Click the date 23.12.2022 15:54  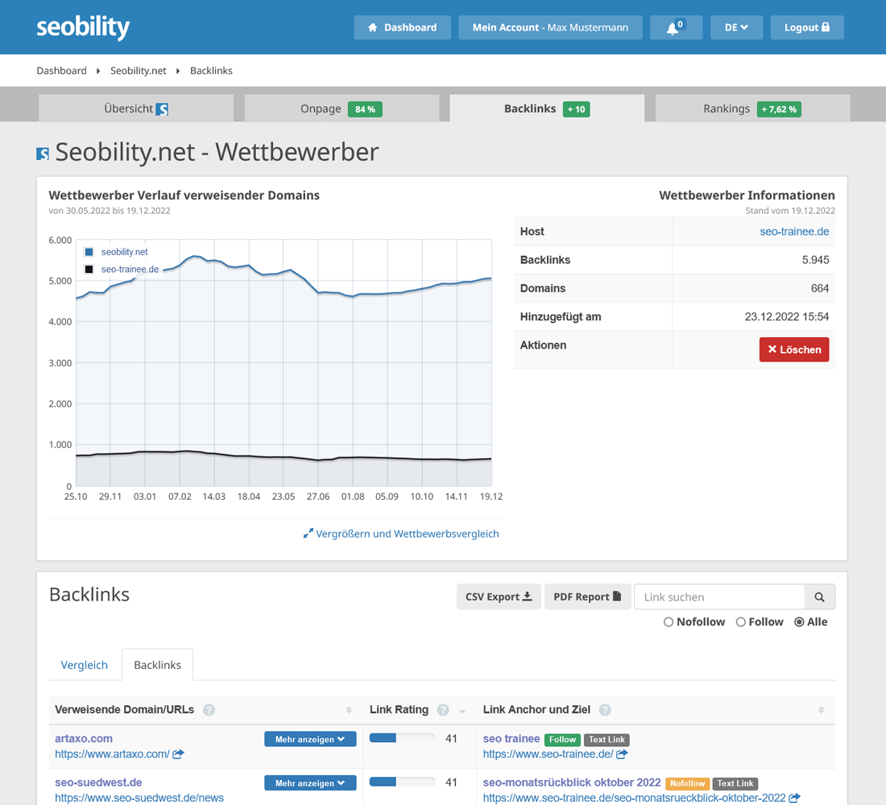(x=787, y=317)
